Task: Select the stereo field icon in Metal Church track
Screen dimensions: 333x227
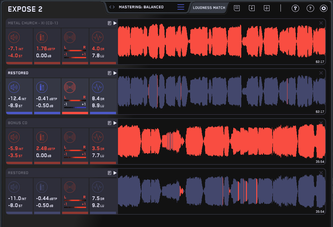Action: click(x=70, y=37)
